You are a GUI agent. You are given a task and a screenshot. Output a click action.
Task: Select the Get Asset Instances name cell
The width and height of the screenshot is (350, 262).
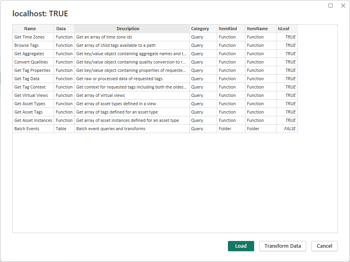pyautogui.click(x=33, y=120)
